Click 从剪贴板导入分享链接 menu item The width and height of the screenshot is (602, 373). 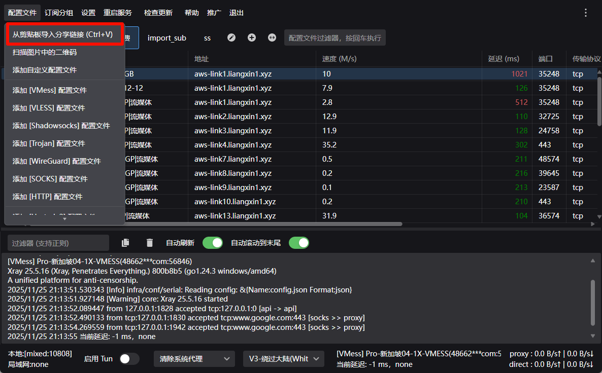tap(63, 34)
